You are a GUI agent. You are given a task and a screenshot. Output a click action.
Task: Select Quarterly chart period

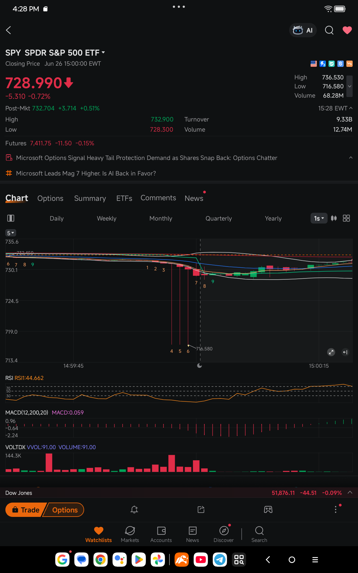[x=219, y=218]
